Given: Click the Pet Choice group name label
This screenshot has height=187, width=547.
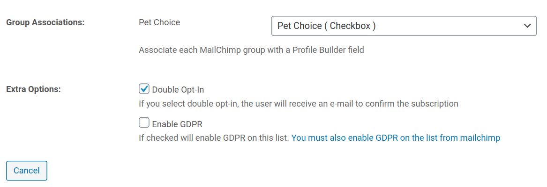Looking at the screenshot, I should pos(159,22).
